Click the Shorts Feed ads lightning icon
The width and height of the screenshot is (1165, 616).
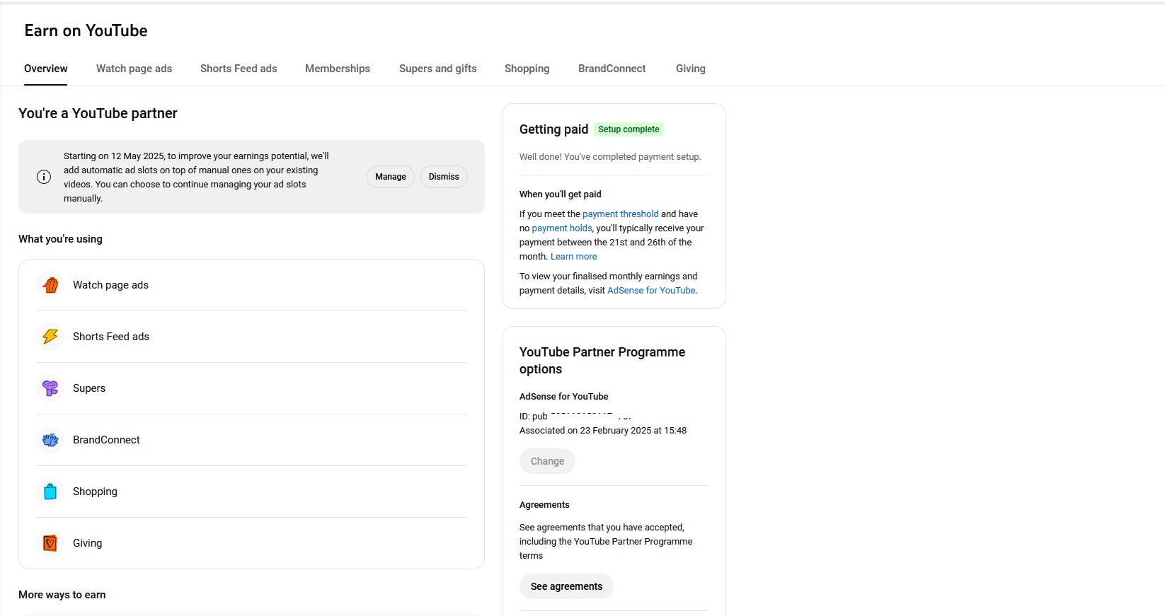tap(50, 337)
